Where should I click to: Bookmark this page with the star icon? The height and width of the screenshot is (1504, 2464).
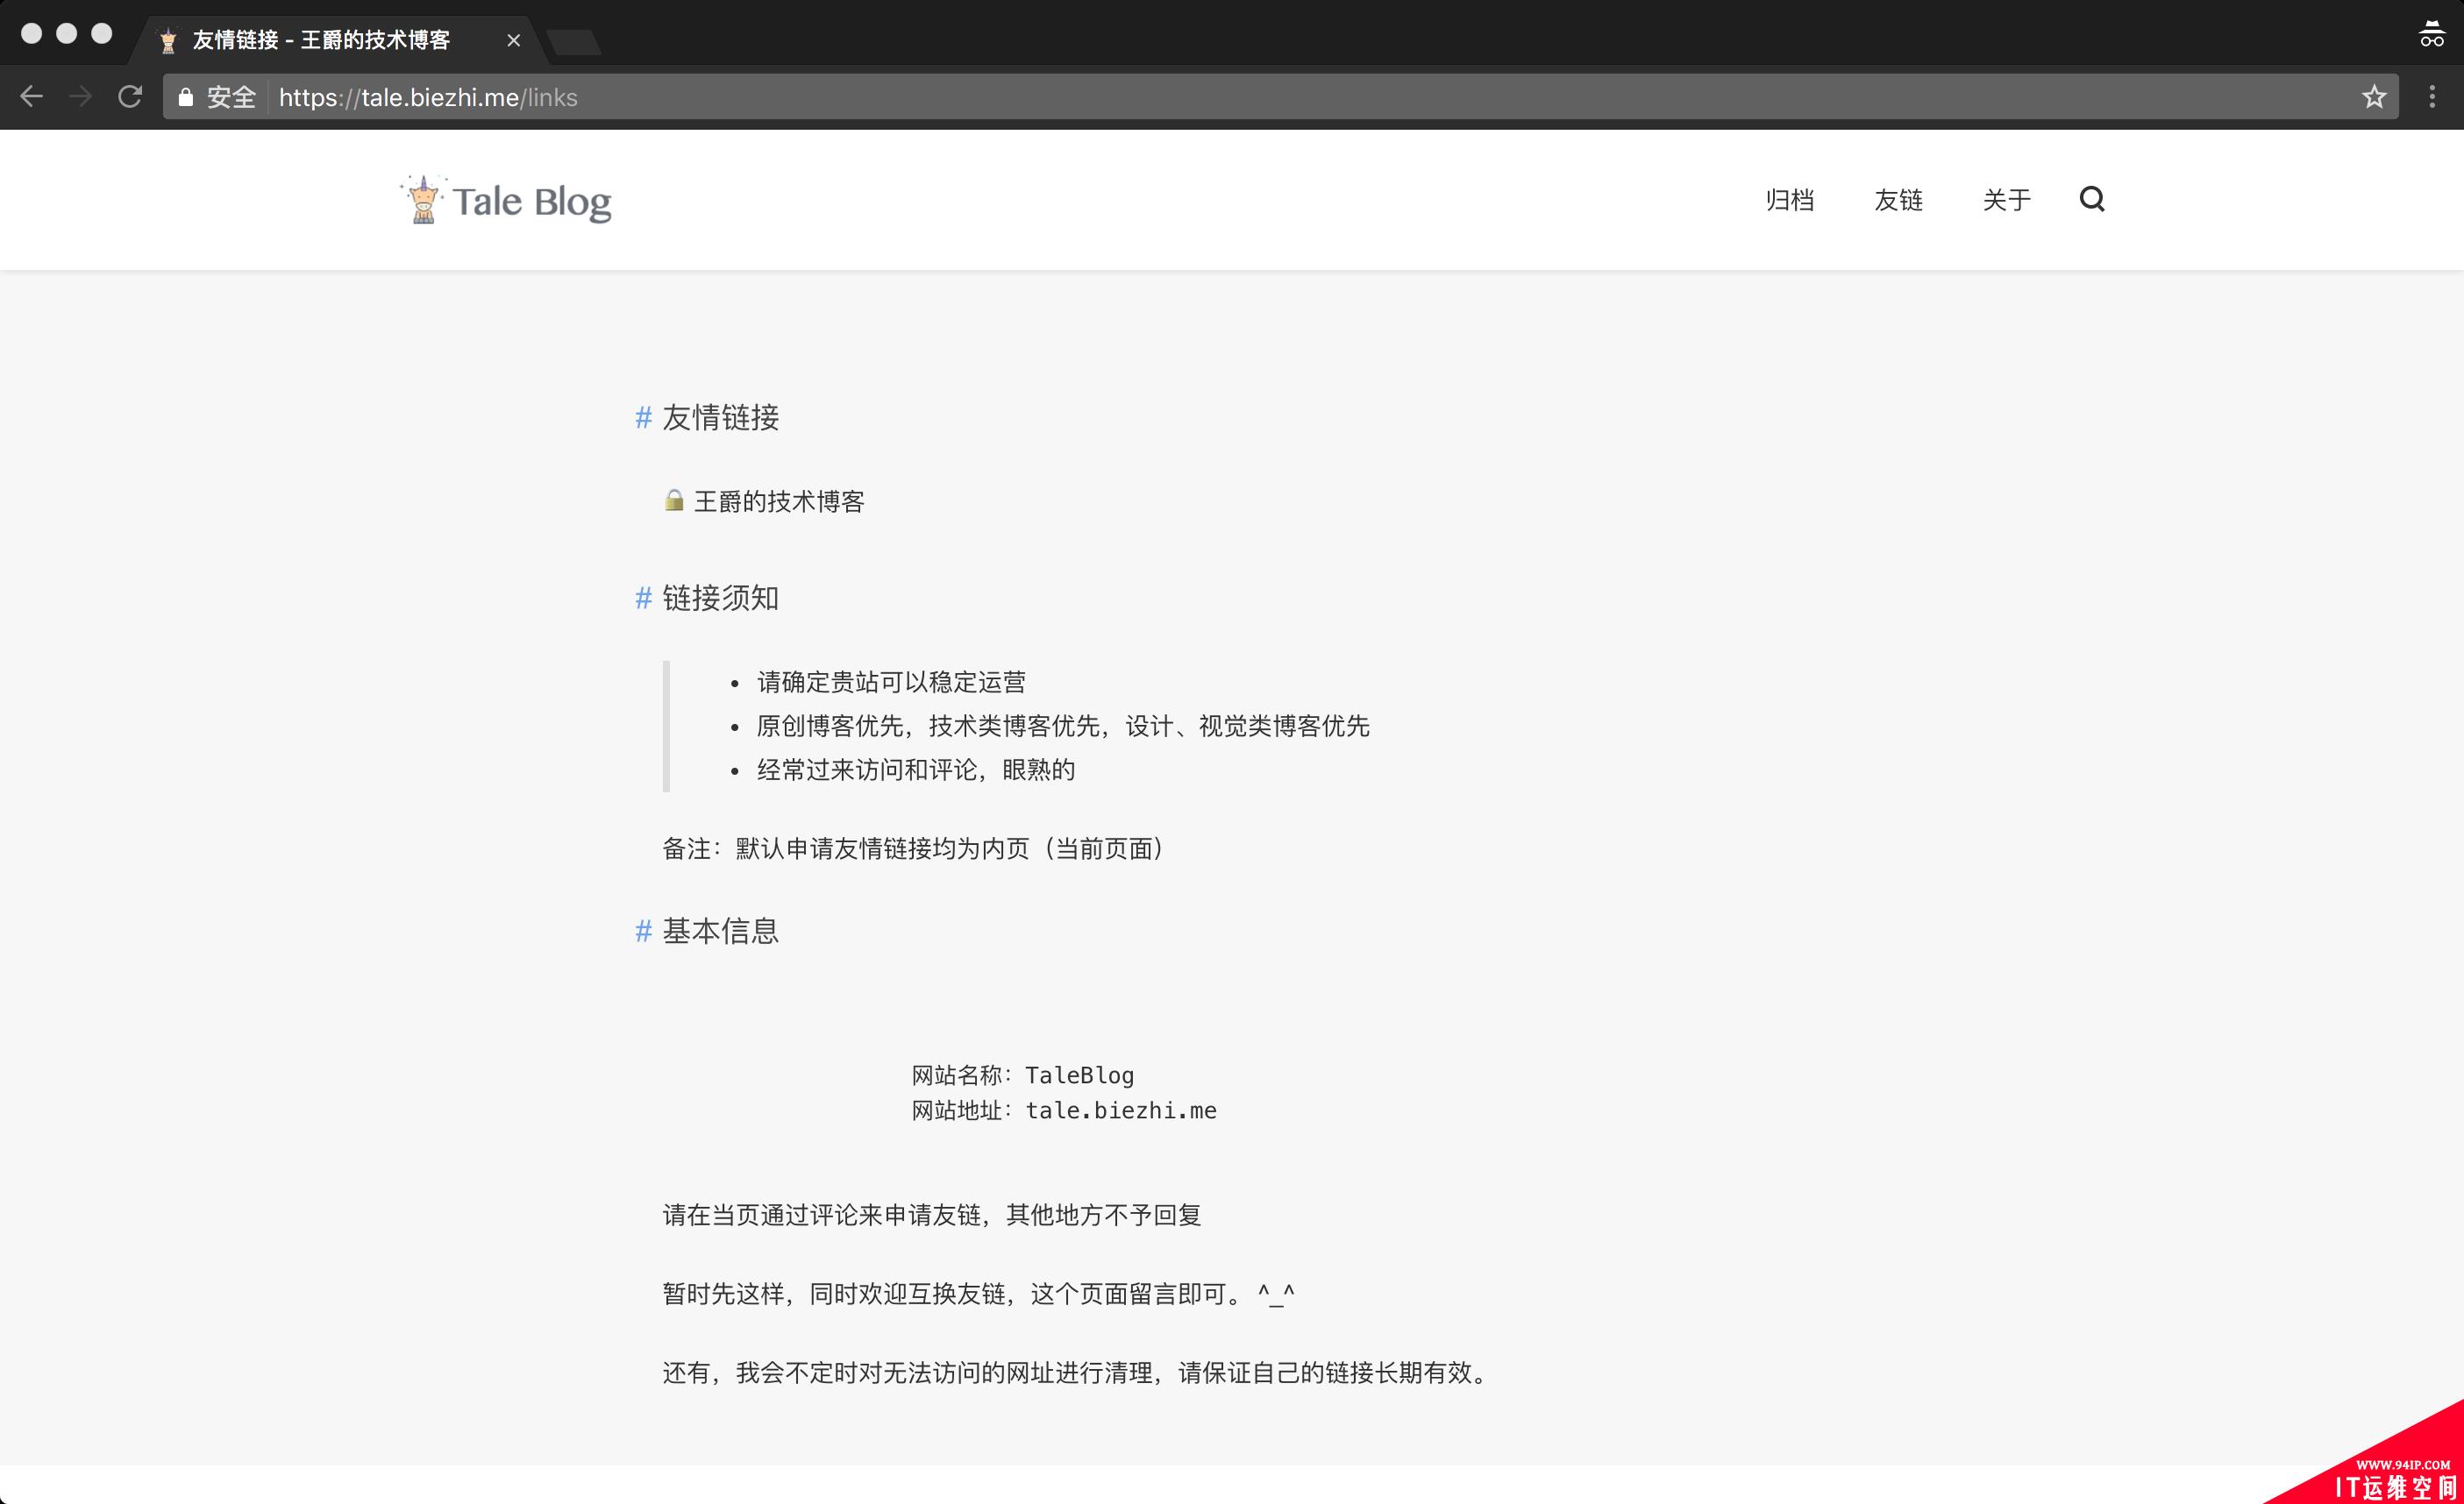tap(2374, 97)
